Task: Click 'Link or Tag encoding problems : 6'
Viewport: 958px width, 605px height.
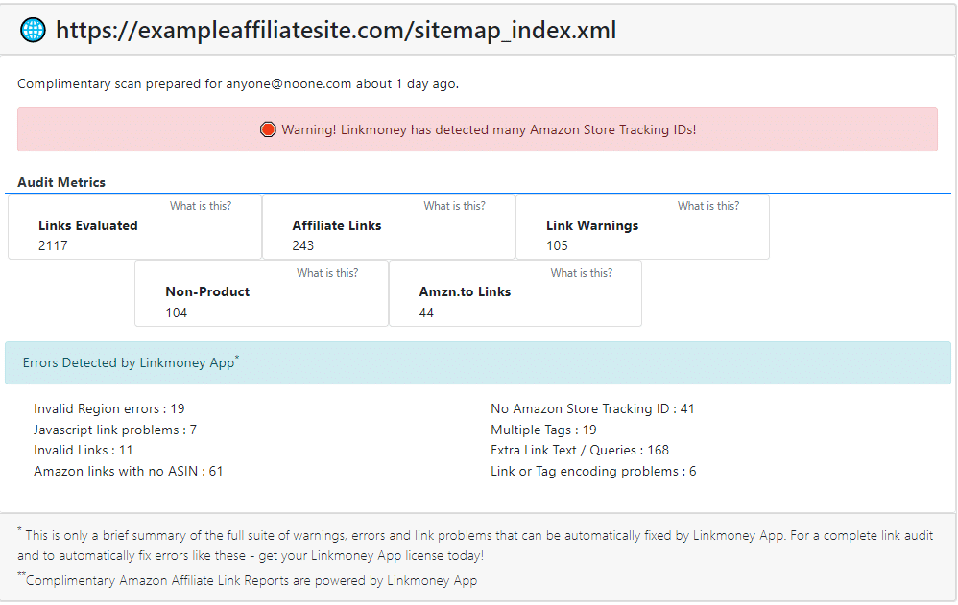Action: pyautogui.click(x=593, y=472)
